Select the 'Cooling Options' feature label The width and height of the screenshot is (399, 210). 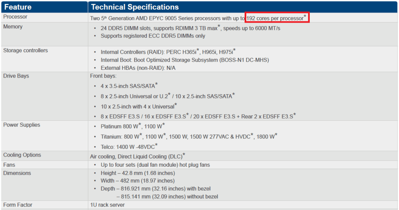(x=22, y=155)
